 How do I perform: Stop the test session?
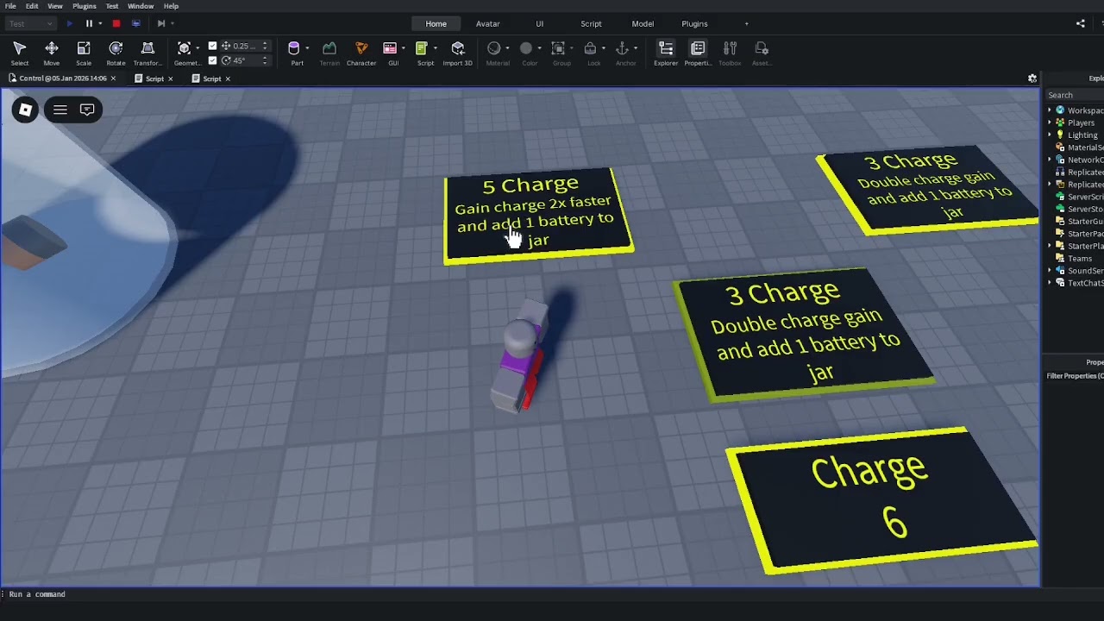(x=116, y=23)
